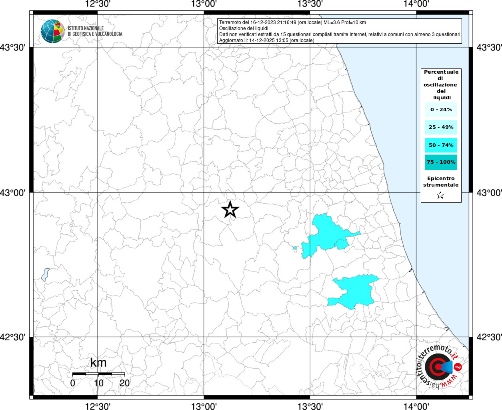Screen dimensions: 502x410
Task: Click the 'Epicentro strumentale' legend label
Action: (441, 182)
